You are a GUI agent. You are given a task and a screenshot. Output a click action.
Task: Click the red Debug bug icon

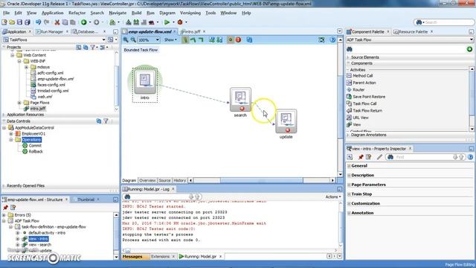point(180,22)
